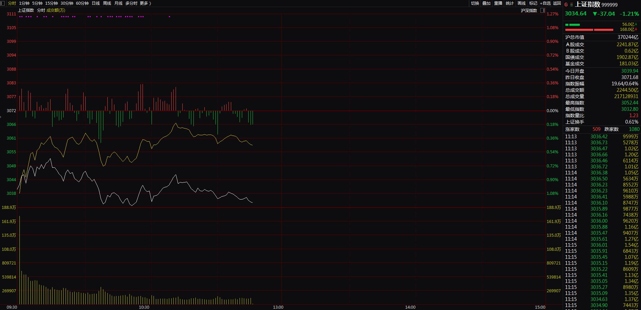Click the small left-edge collapse arrow
Screen dimensions: 641x310
point(1,117)
